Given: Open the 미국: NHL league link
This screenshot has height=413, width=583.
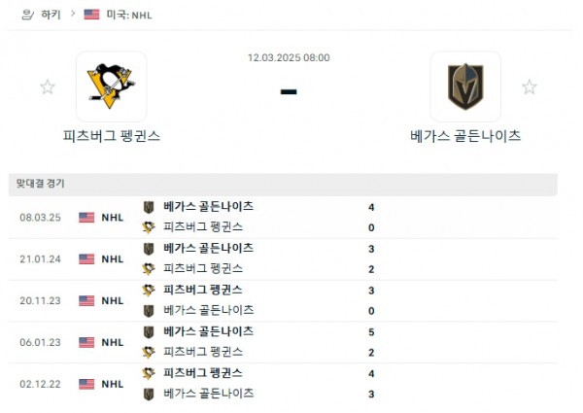Looking at the screenshot, I should coord(129,15).
